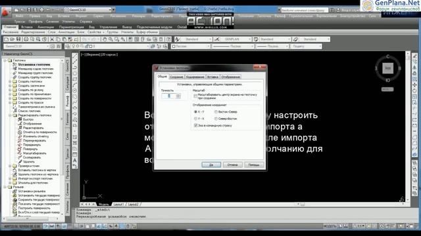Open Рельеф side tab in navigator

[67, 101]
